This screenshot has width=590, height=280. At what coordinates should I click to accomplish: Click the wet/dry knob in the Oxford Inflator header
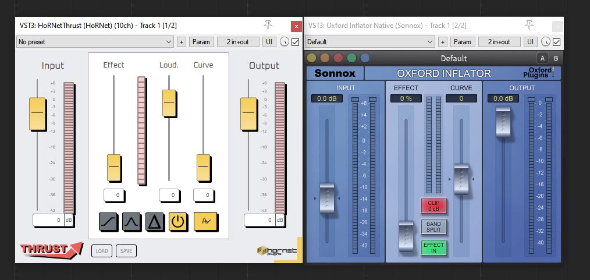click(x=546, y=42)
